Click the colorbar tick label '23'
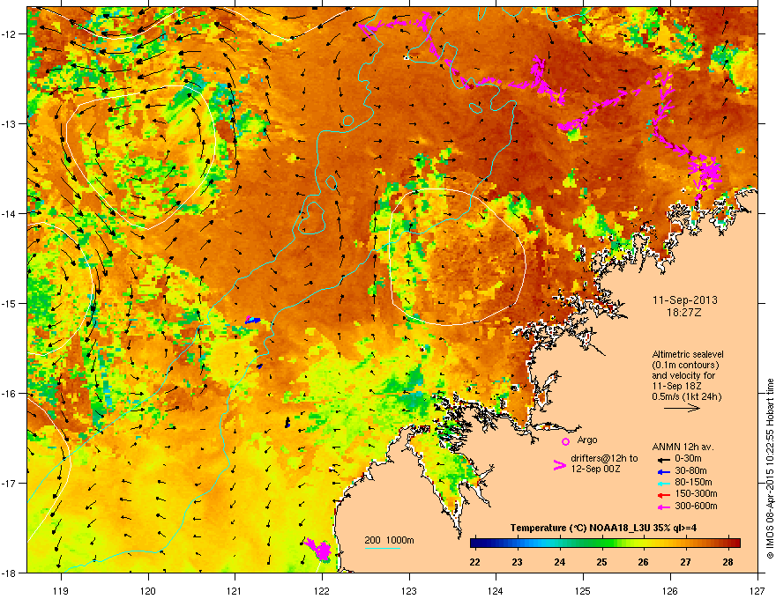 (517, 562)
